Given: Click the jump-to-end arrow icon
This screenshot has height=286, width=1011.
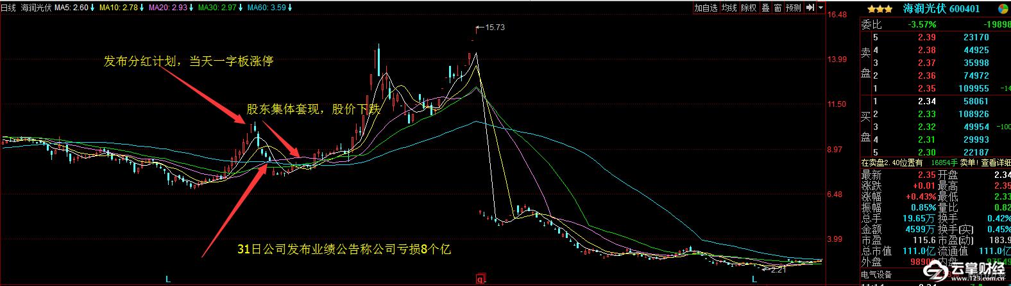Looking at the screenshot, I should [810, 8].
